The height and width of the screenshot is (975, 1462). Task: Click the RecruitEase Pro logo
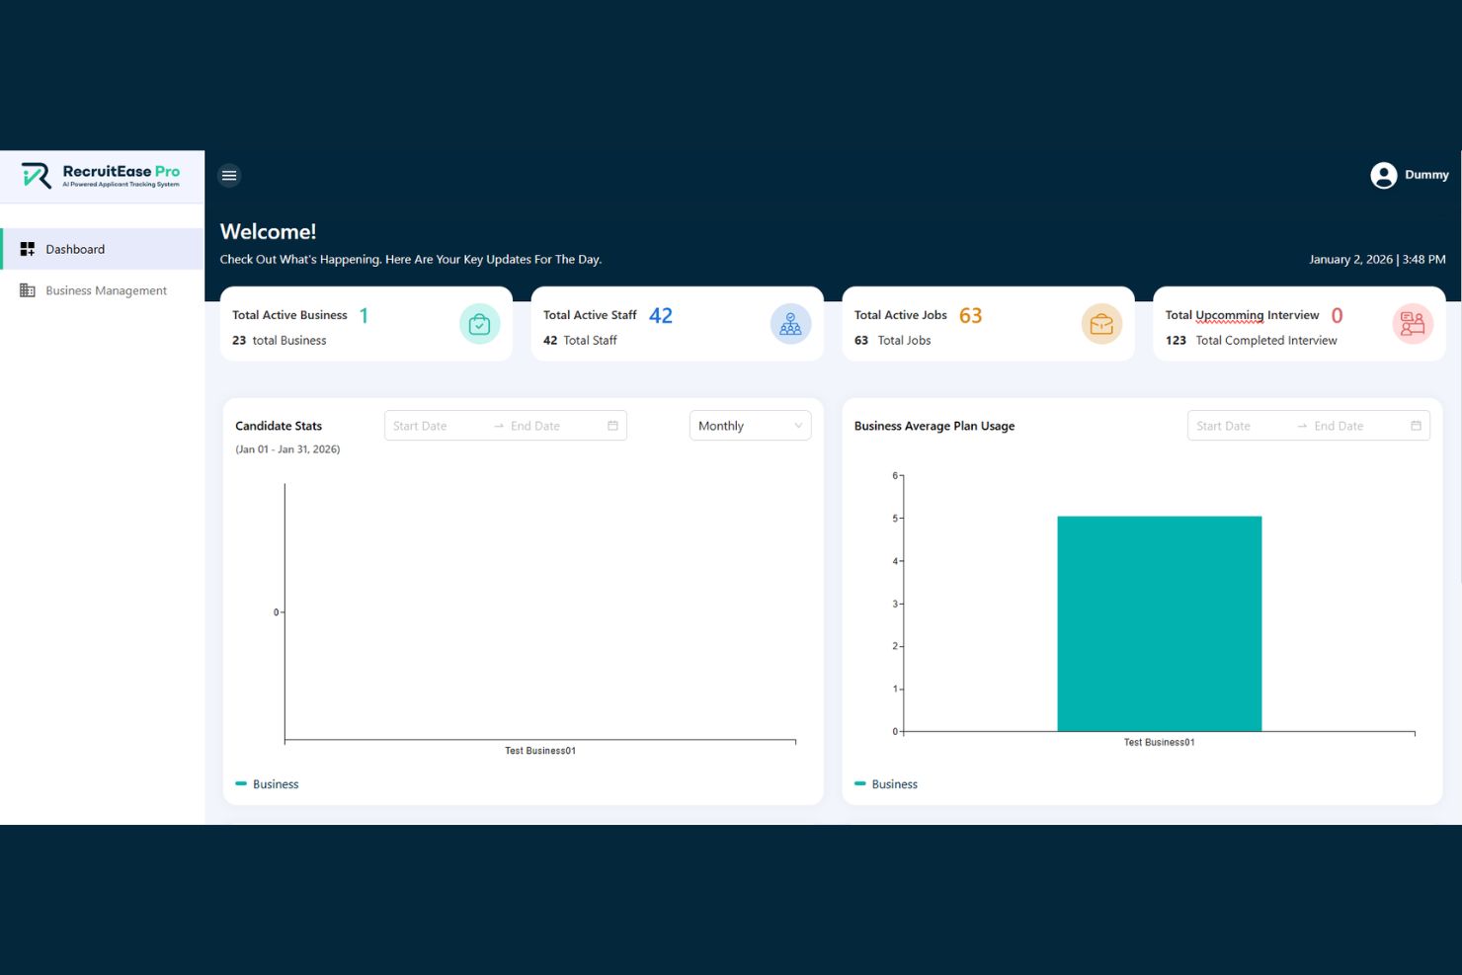point(101,176)
